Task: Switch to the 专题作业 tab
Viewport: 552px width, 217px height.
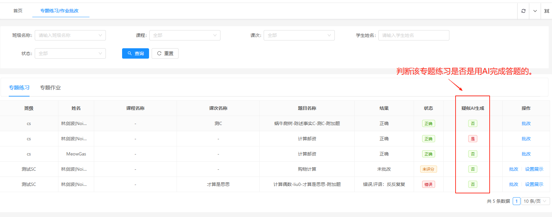Action: click(50, 88)
